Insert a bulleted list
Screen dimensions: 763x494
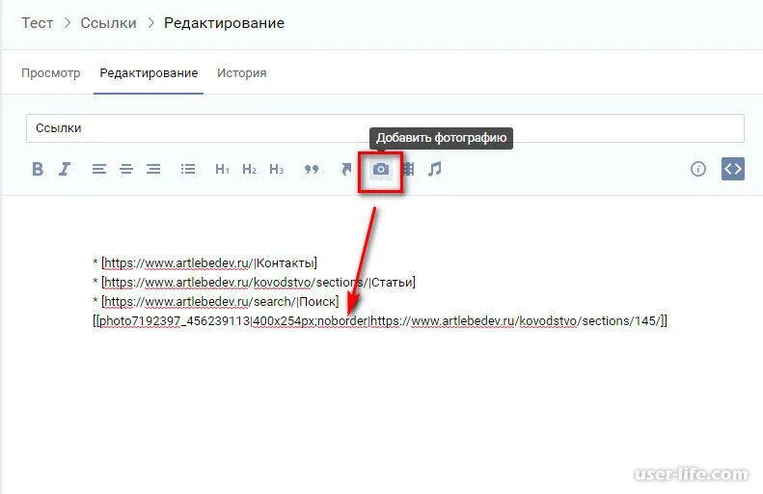point(188,169)
